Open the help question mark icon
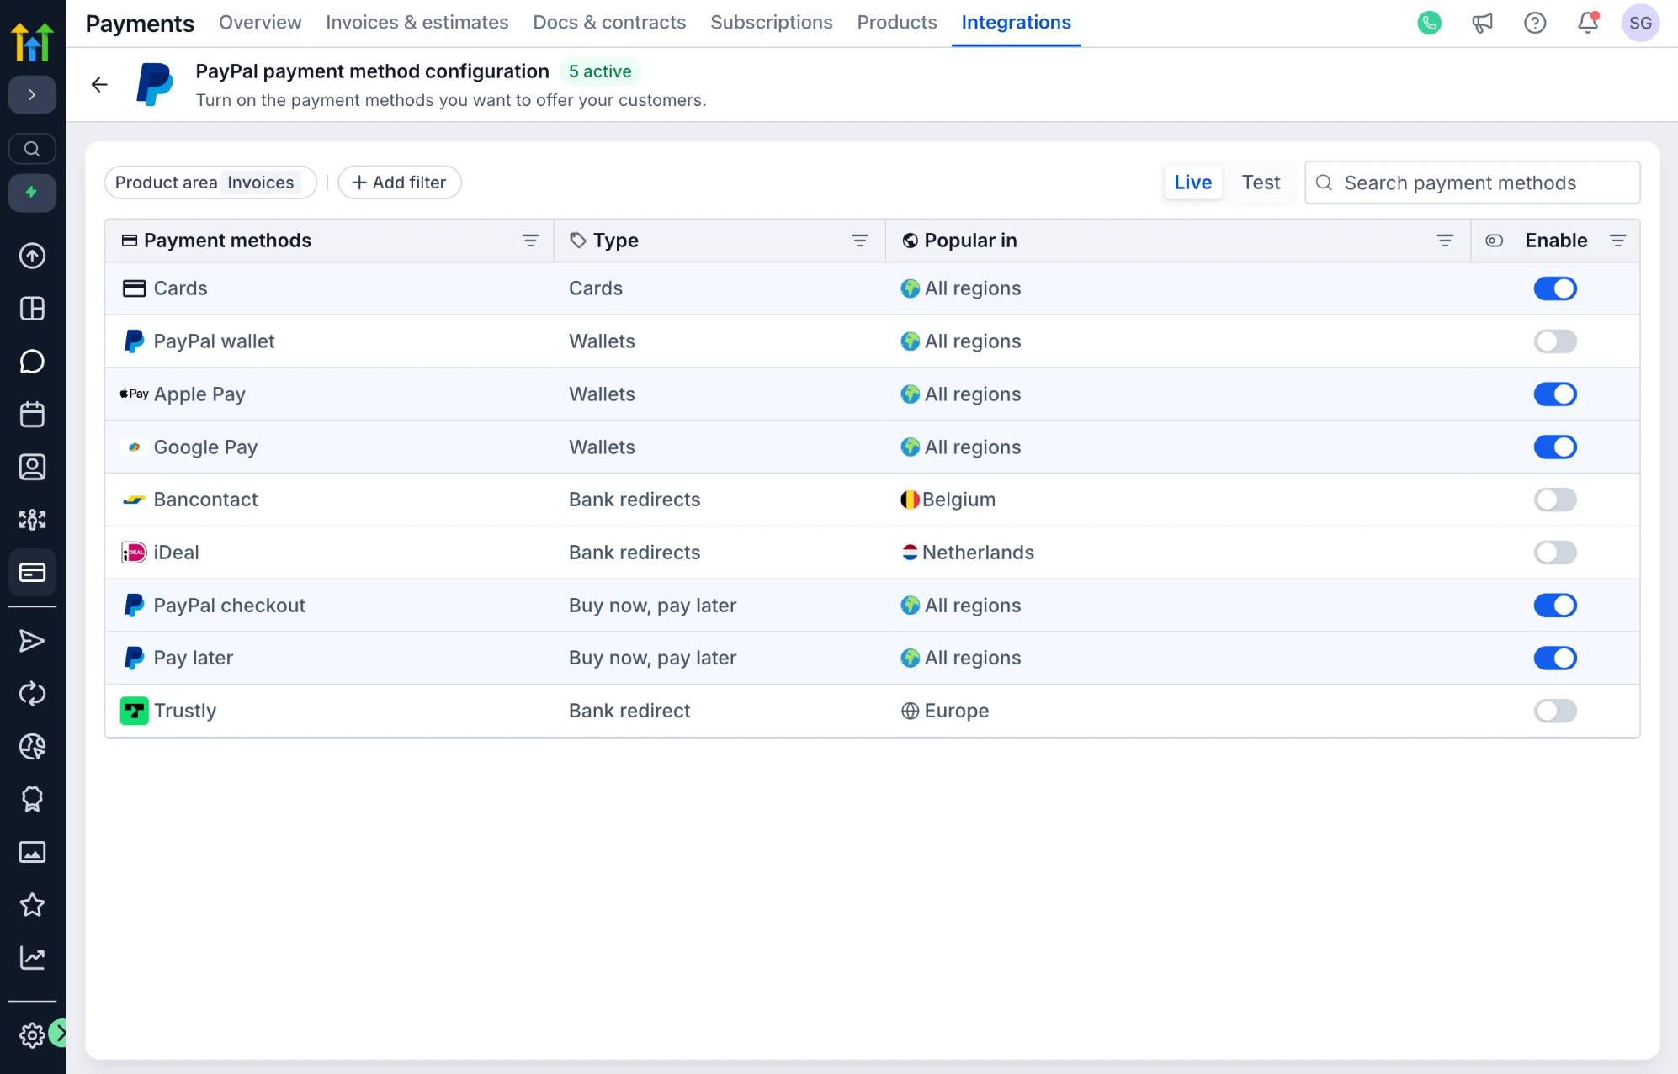The height and width of the screenshot is (1074, 1678). pyautogui.click(x=1536, y=23)
